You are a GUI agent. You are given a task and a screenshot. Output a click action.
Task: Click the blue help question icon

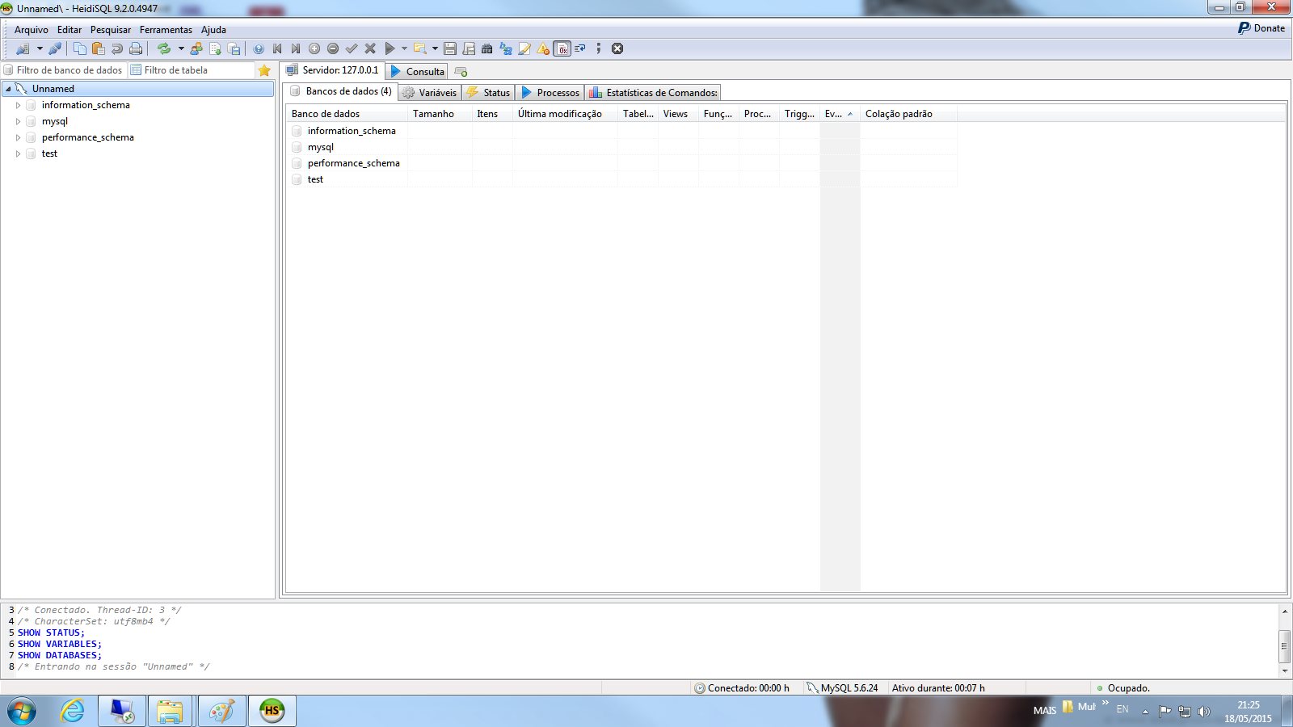259,48
